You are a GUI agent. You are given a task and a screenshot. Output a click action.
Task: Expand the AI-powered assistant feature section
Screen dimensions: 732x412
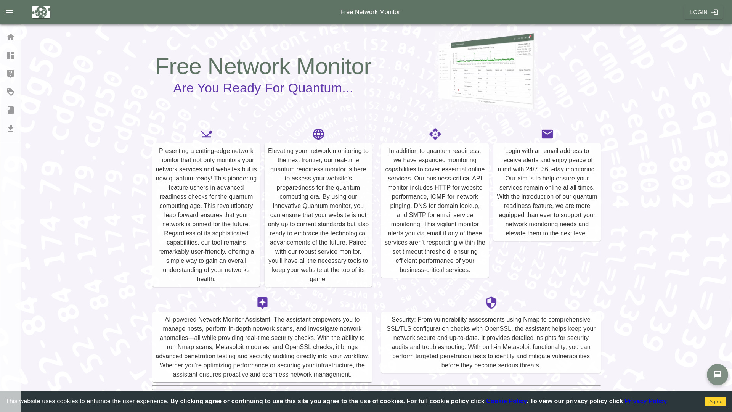tap(262, 303)
